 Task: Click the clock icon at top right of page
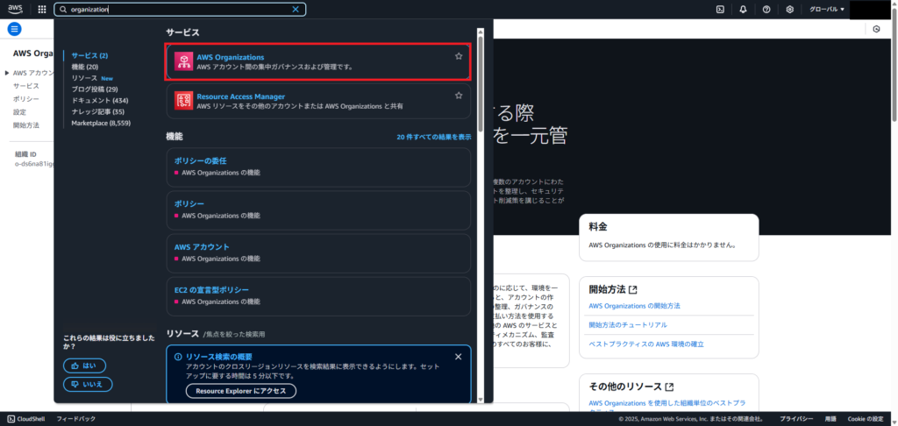click(876, 29)
